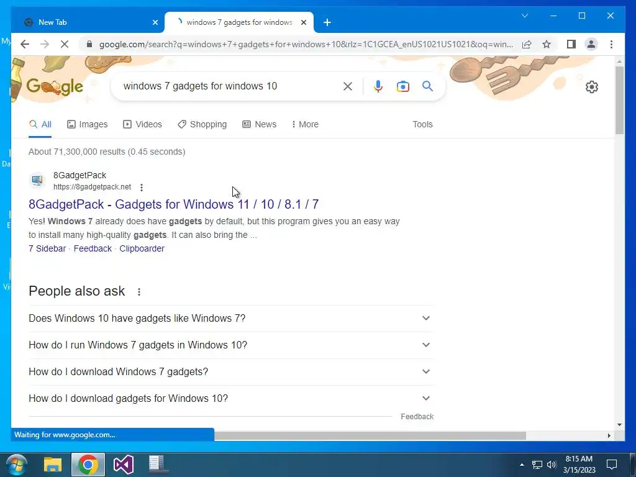The image size is (636, 477).
Task: Open the Feedback sitelink under 8GadgetPack
Action: click(x=93, y=248)
